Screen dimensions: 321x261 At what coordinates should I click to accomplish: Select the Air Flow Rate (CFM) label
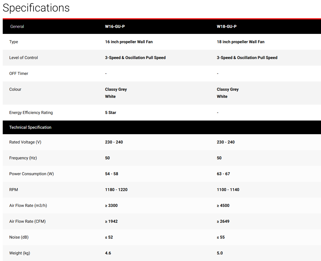coord(27,221)
